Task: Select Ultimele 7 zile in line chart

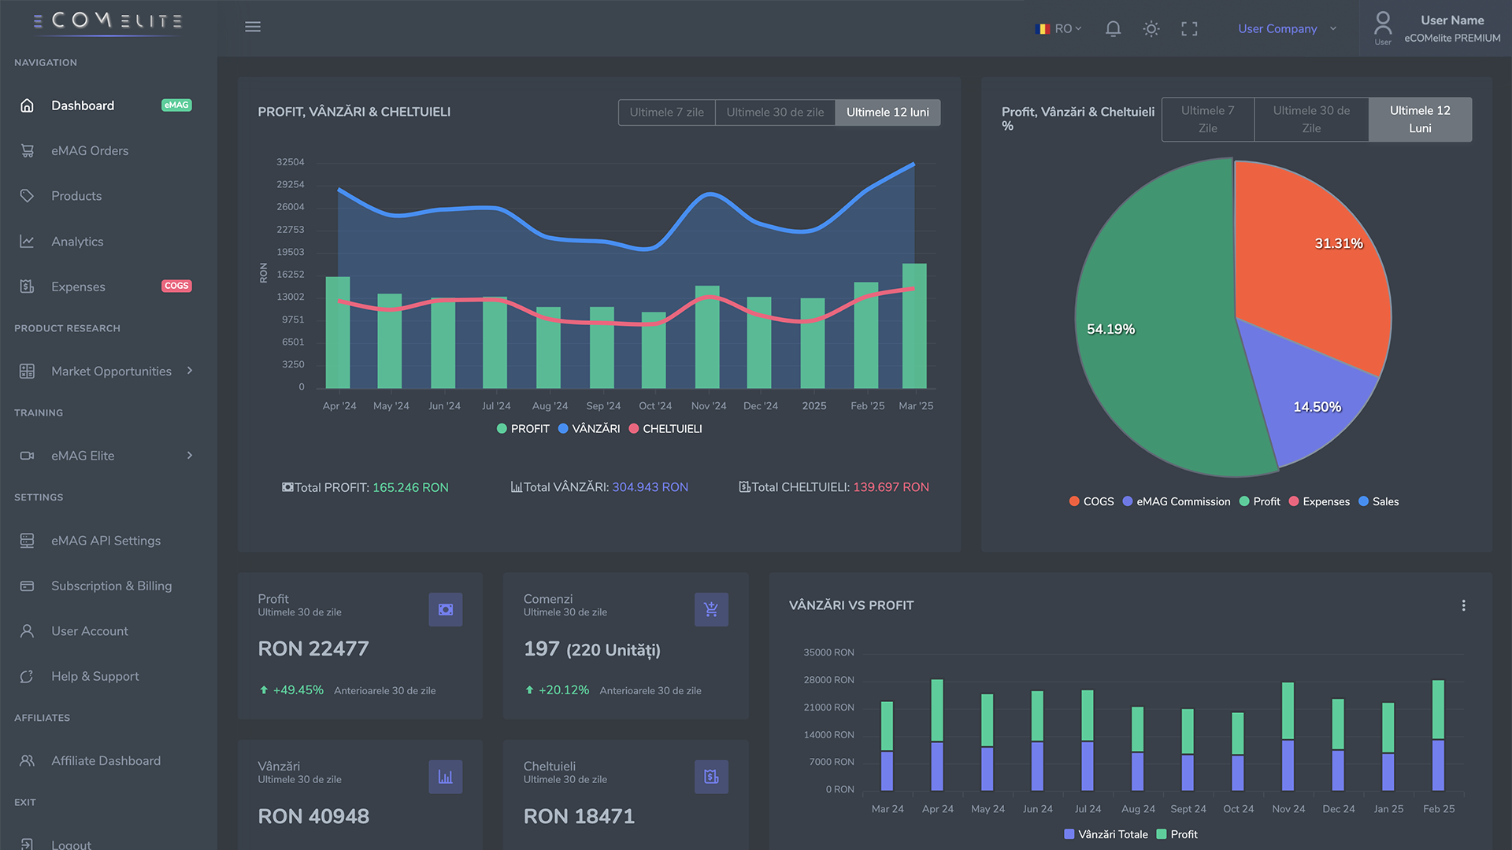Action: point(667,113)
